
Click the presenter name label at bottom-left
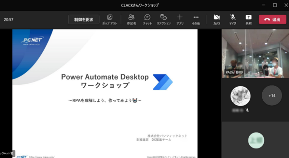click(x=7, y=153)
